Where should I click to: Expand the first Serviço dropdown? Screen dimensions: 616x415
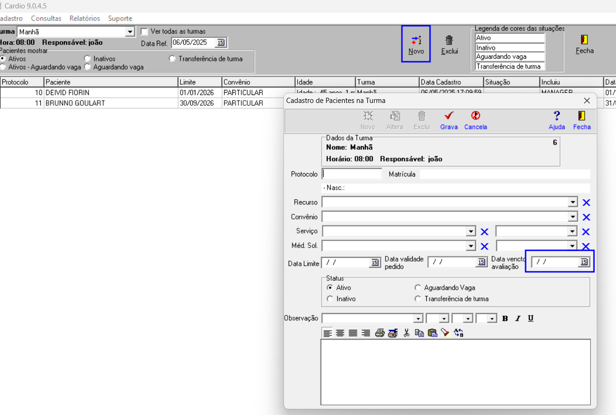[471, 232]
